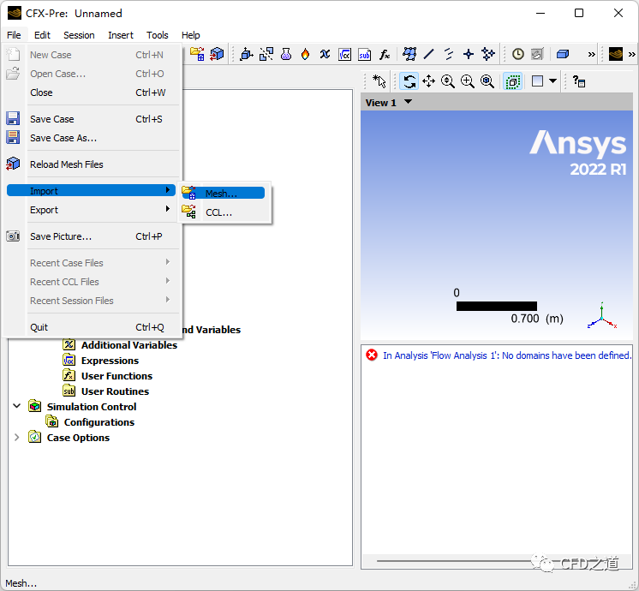Open the View 1 dropdown arrow
Screen dimensions: 639x591
(408, 102)
